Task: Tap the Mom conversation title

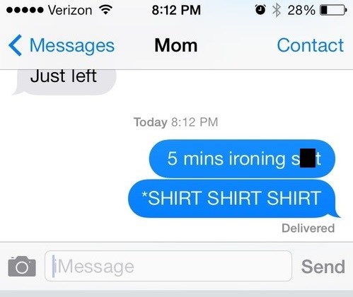Action: click(176, 45)
